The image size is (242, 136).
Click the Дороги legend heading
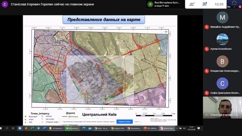point(70,113)
